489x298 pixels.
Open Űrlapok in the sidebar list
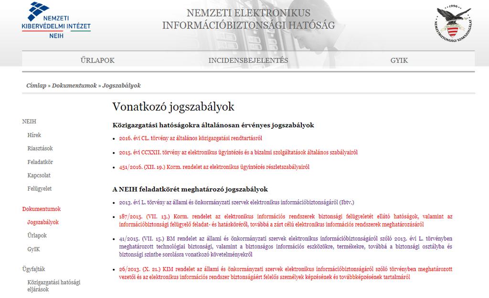(37, 236)
